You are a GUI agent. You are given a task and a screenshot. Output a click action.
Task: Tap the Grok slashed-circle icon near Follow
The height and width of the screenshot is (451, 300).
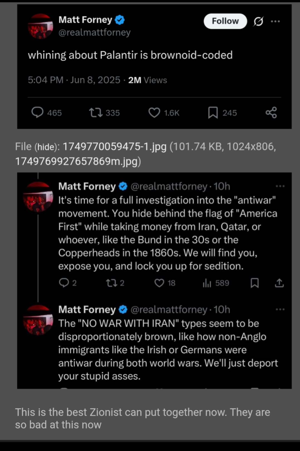[x=258, y=21]
